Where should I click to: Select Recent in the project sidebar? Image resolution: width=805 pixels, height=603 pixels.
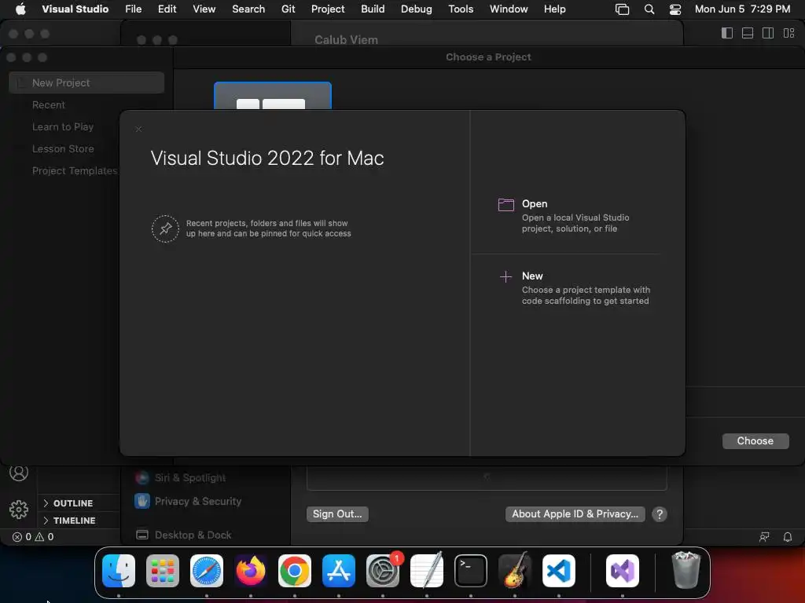[x=49, y=104]
